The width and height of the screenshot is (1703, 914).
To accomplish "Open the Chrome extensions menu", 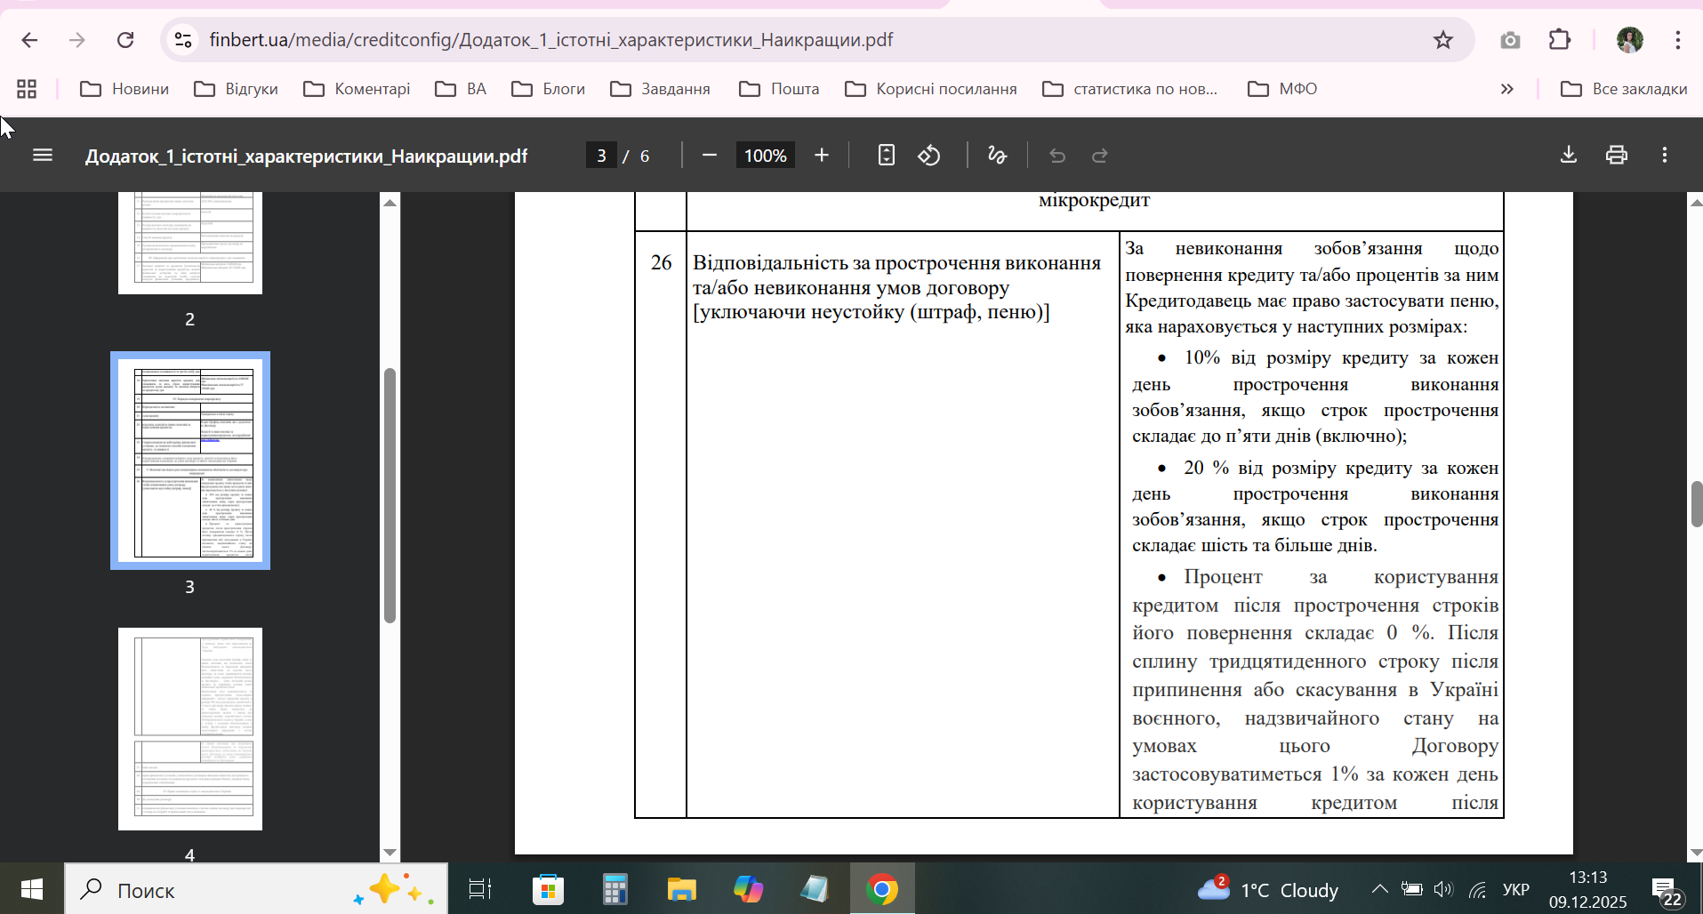I will click(1560, 40).
